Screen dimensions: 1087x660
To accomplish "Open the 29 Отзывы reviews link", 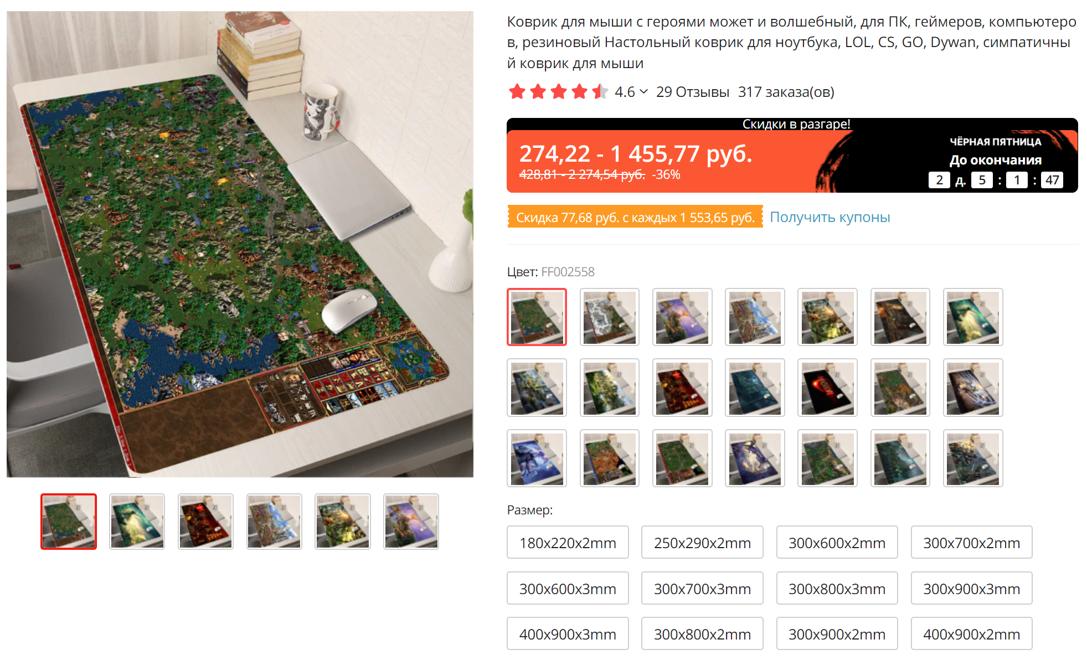I will pos(692,92).
